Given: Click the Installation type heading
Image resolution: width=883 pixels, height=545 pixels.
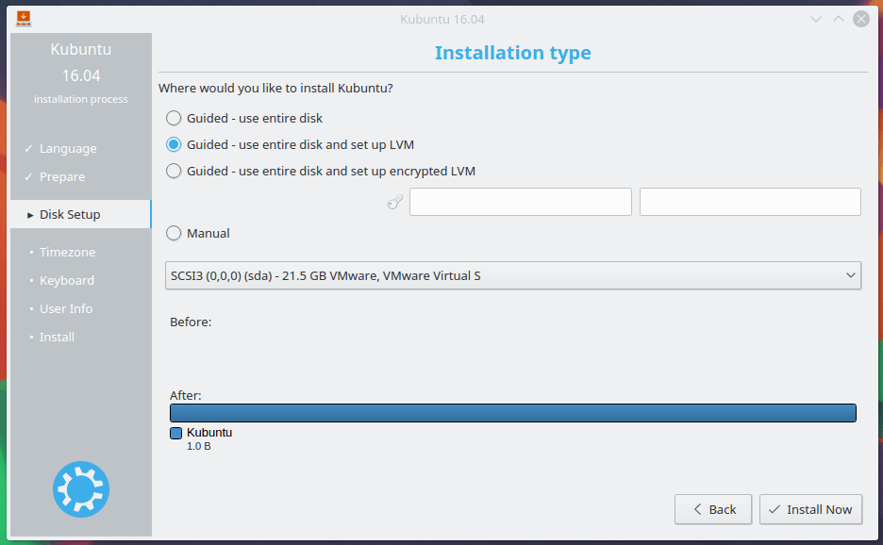Looking at the screenshot, I should point(513,53).
